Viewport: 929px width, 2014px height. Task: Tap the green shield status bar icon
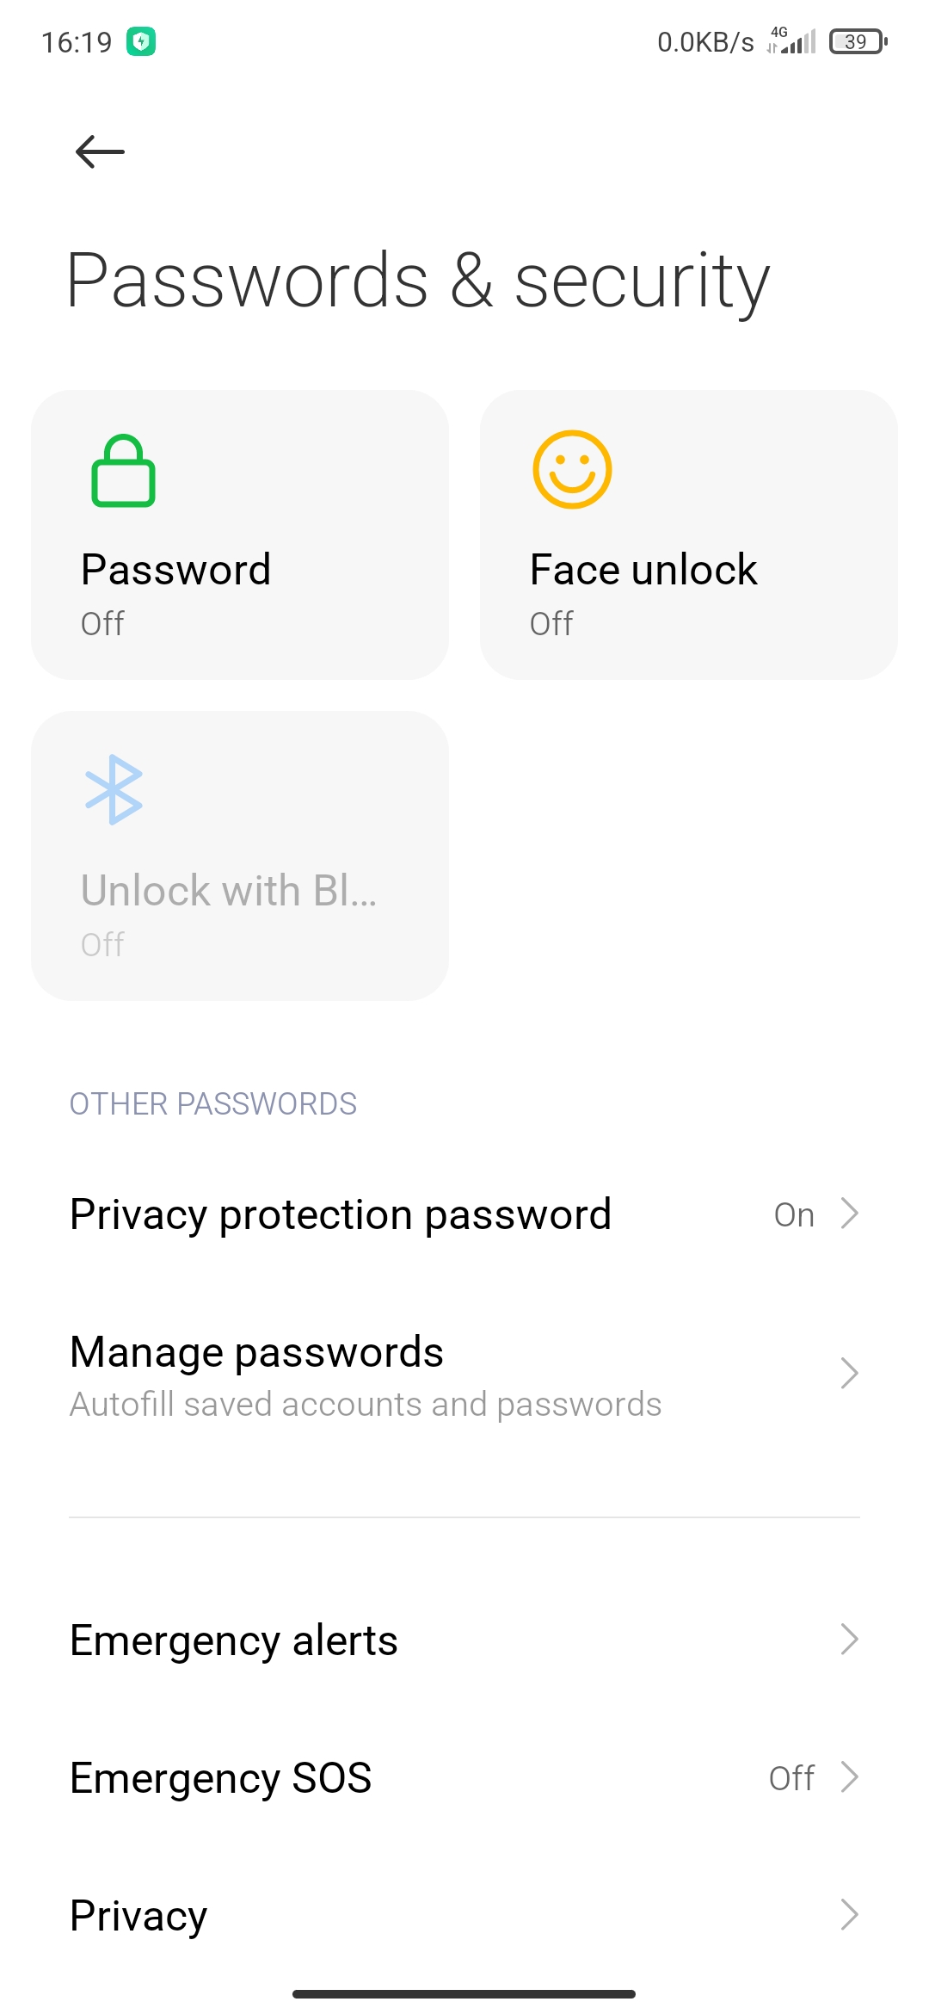141,41
